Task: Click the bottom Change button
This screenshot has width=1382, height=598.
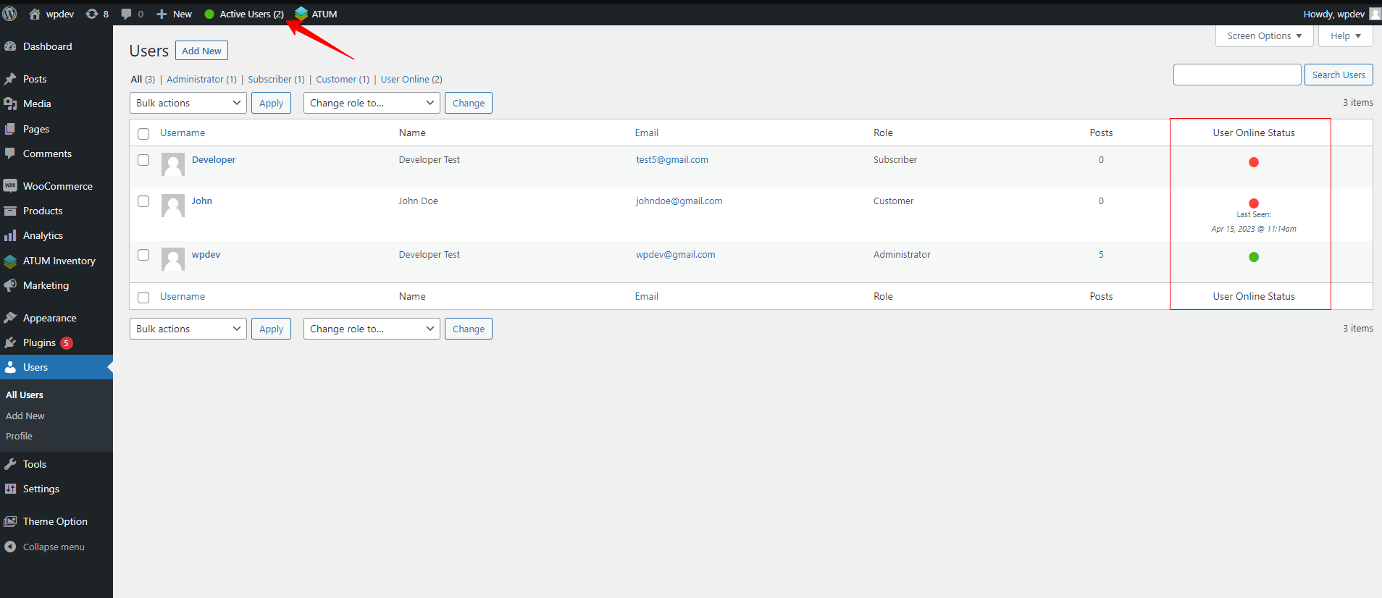Action: (469, 329)
